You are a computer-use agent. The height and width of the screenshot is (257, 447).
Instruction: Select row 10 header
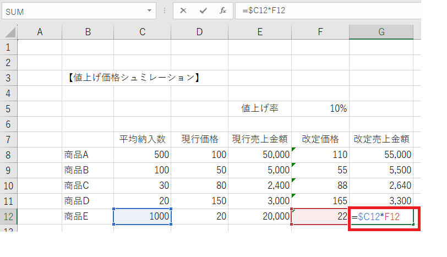pos(8,185)
